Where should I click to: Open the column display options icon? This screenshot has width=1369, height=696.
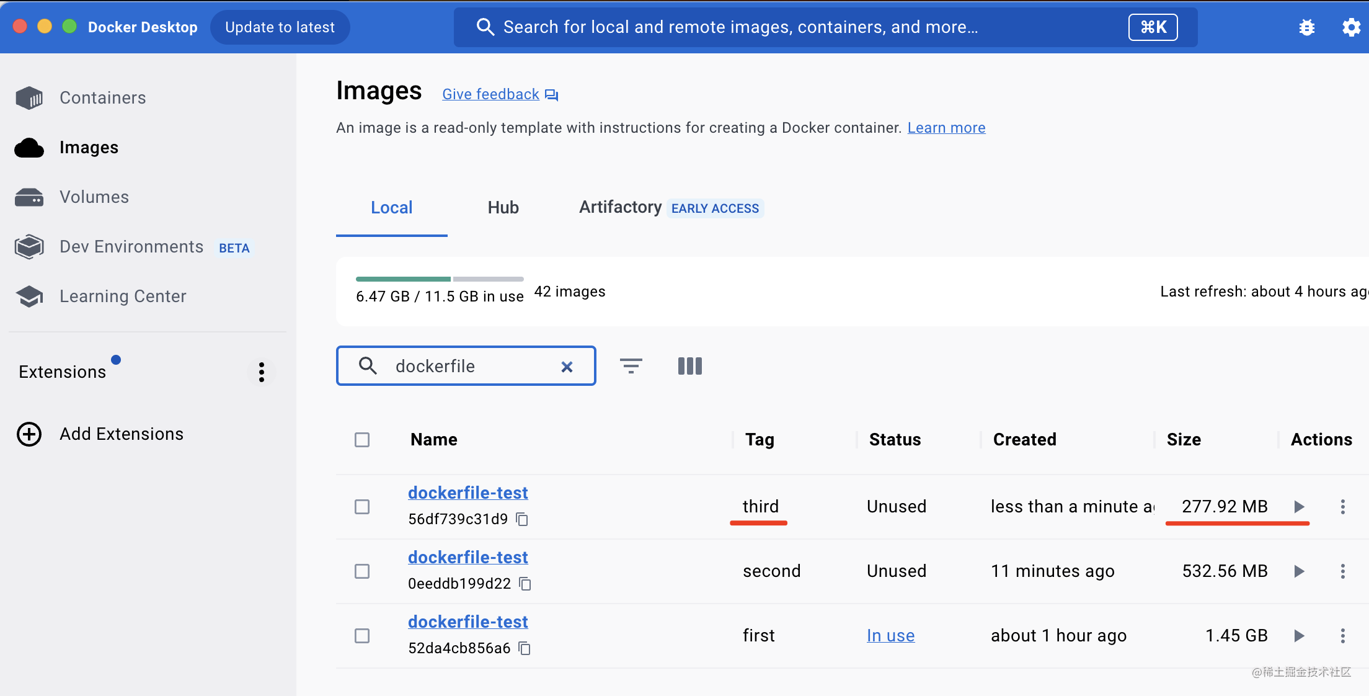[689, 366]
